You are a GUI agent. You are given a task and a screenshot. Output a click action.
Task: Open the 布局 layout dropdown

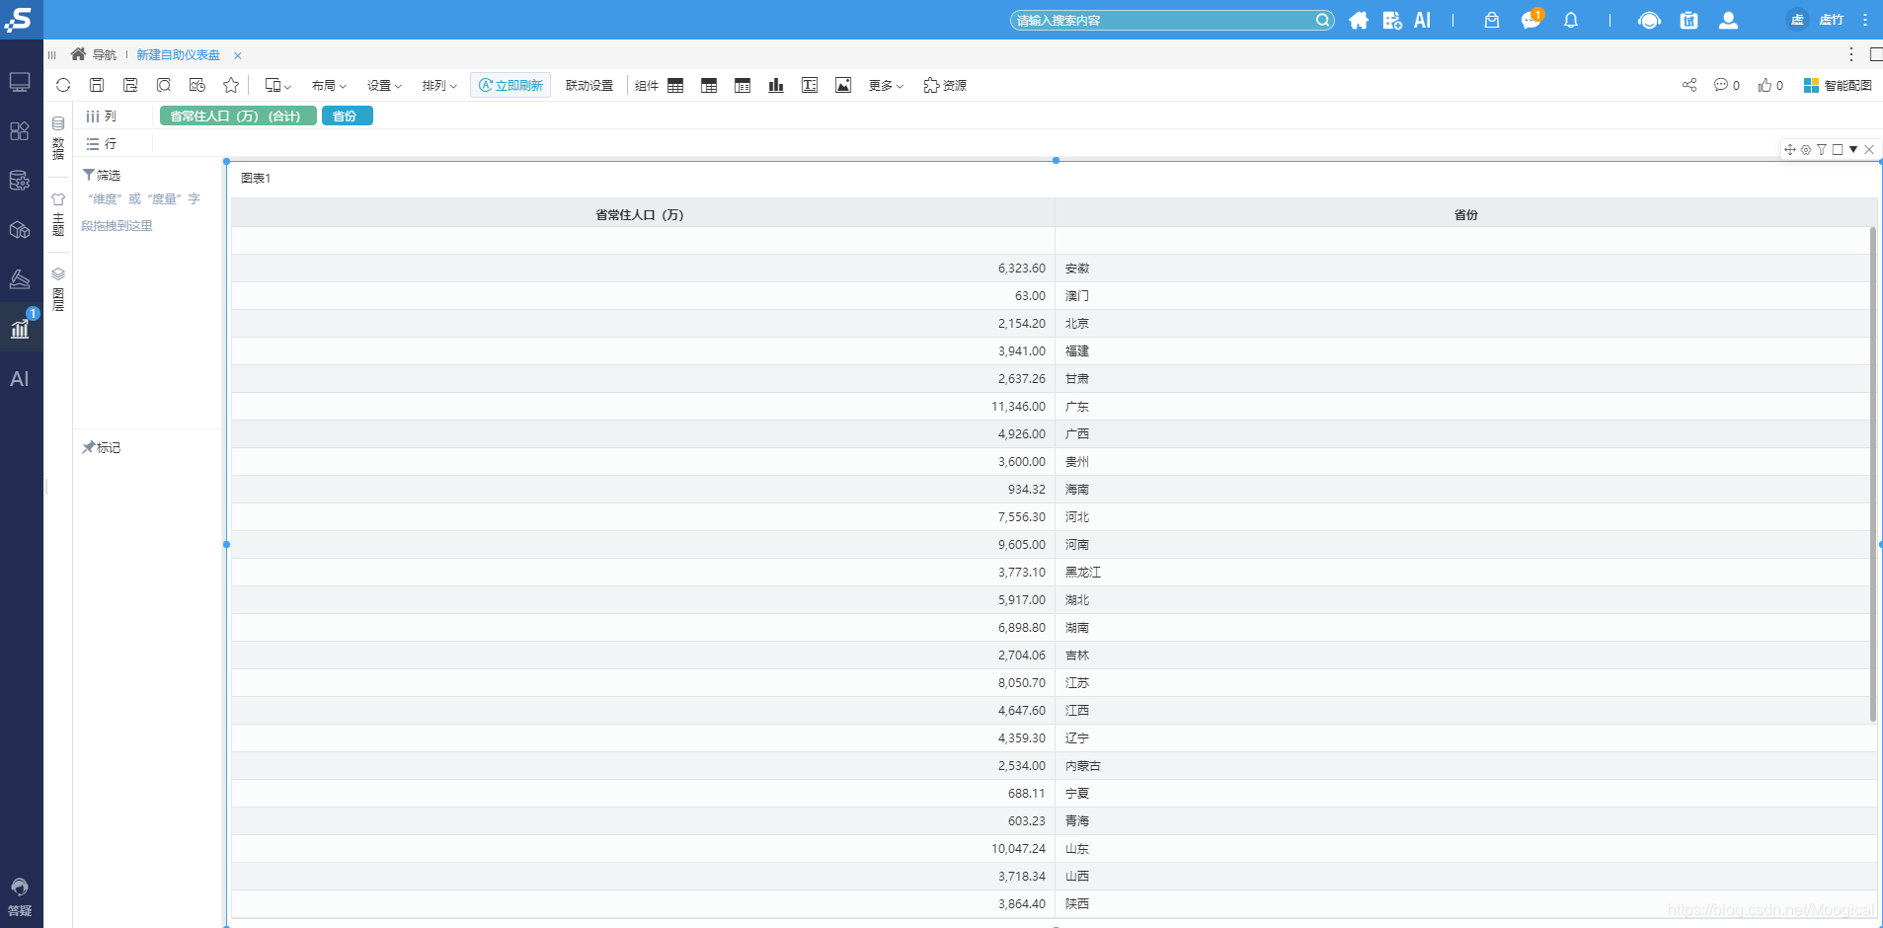(x=329, y=86)
